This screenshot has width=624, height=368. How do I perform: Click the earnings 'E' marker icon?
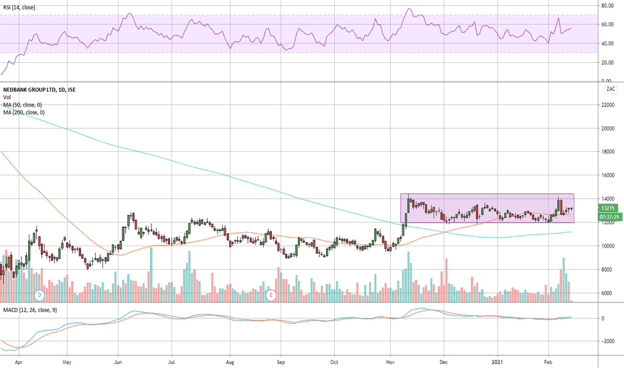point(271,295)
